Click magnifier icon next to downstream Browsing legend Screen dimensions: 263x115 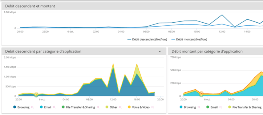point(32,107)
